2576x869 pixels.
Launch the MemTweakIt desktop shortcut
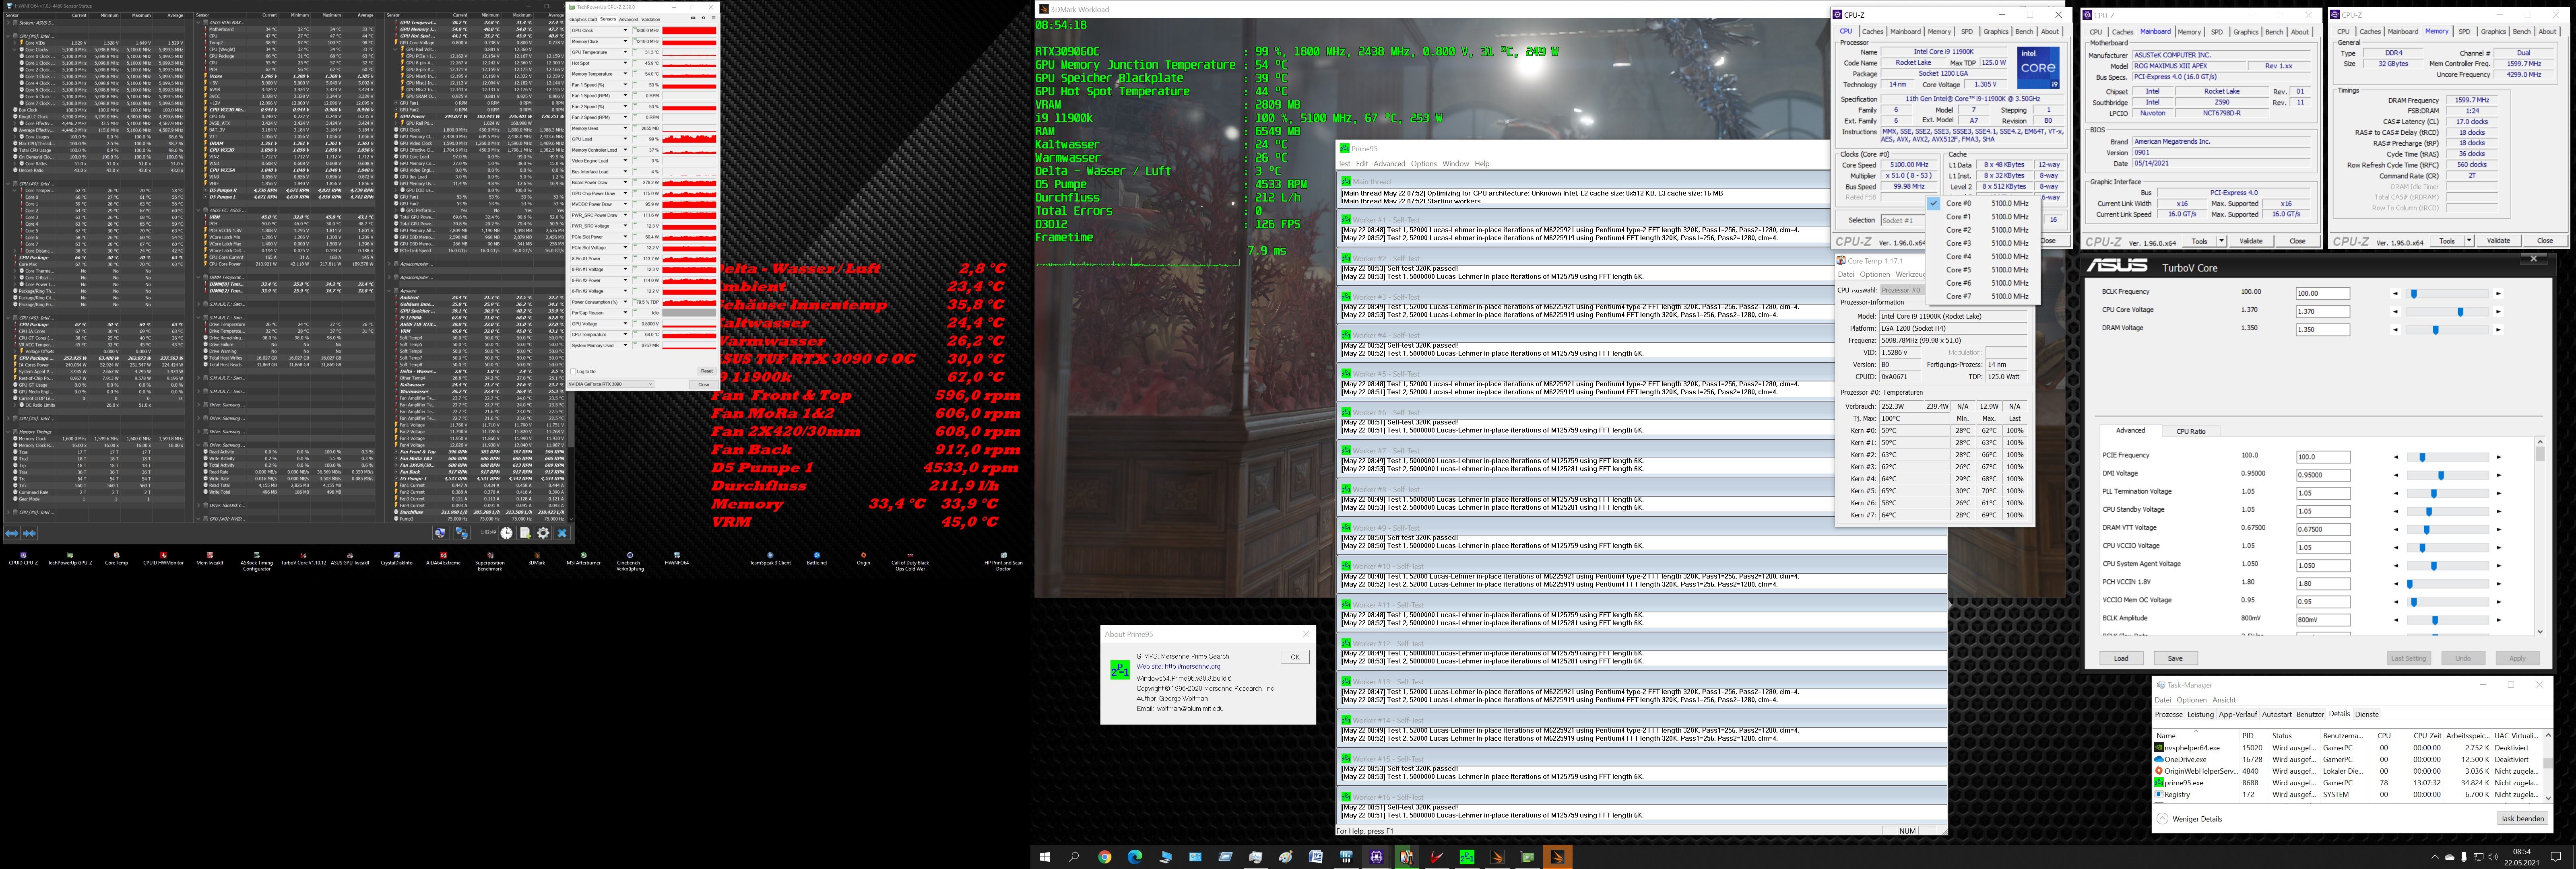(x=210, y=558)
